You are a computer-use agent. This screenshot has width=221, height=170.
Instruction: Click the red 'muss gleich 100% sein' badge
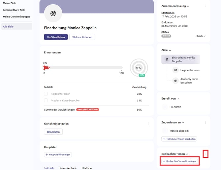87,110
